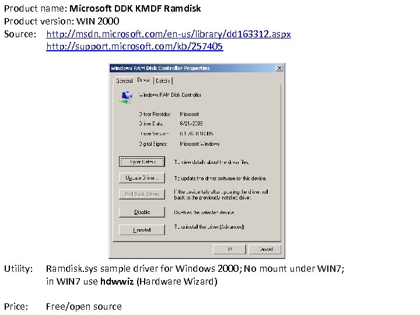The image size is (420, 315).
Task: Click the uninstall the driver (Advanced) description
Action: (209, 227)
